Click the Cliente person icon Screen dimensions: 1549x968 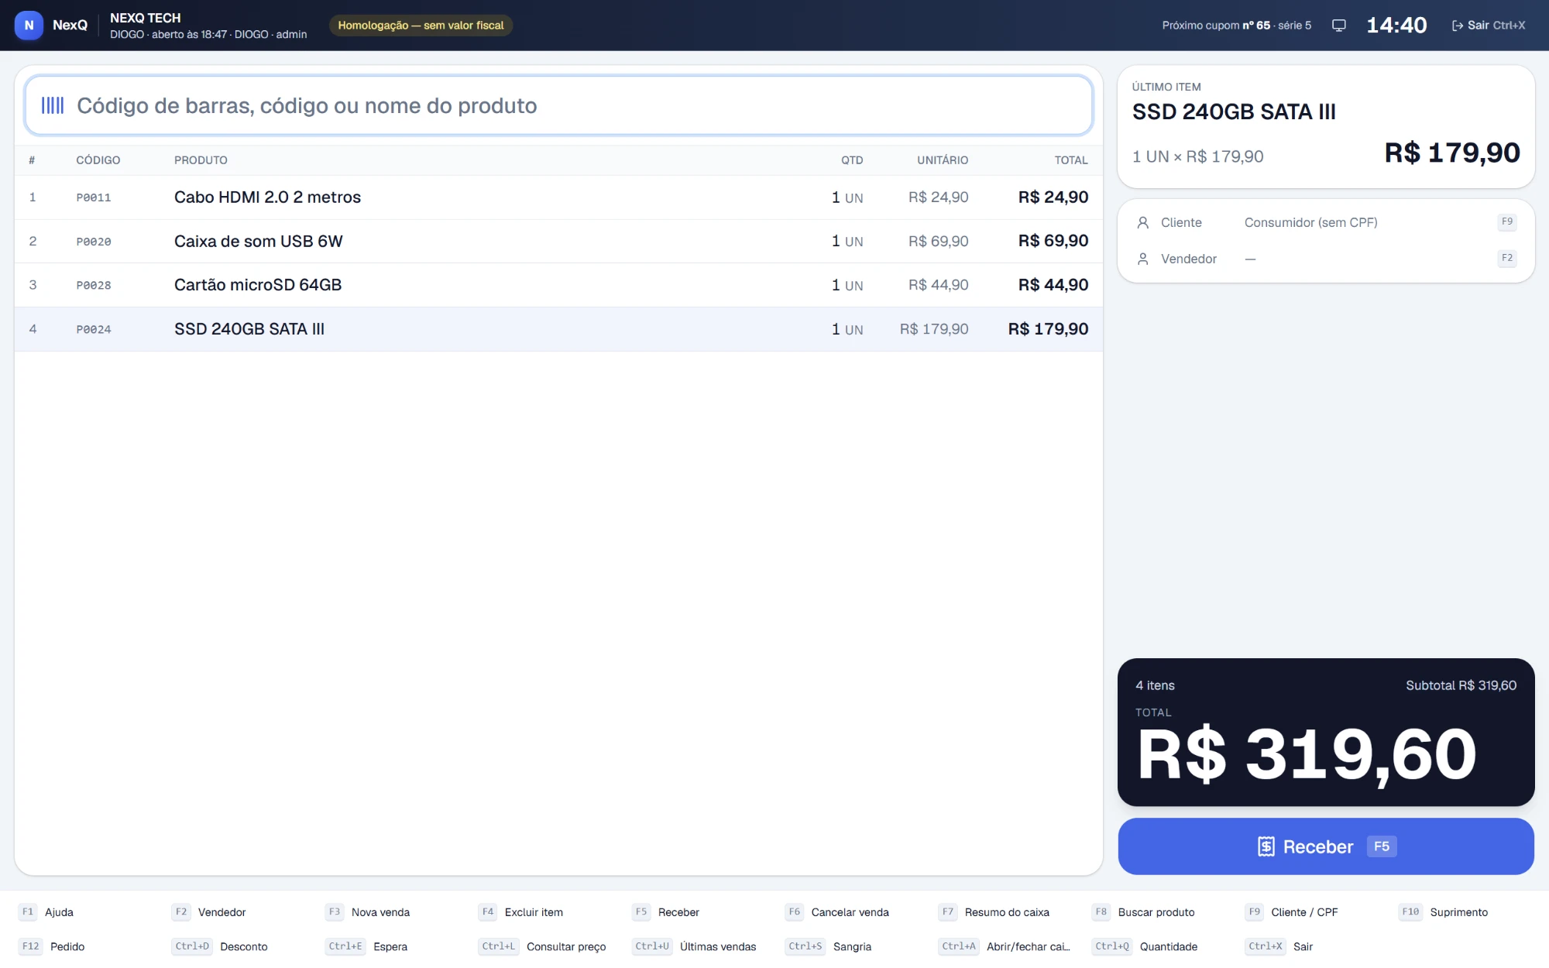(x=1142, y=223)
